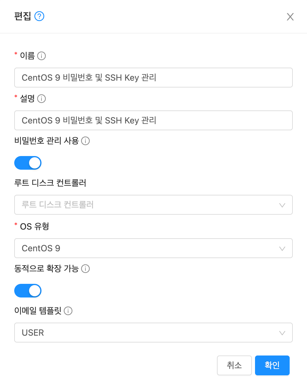307x389 pixels.
Task: Open the 루트 디스크 컨트롤러 dropdown
Action: coord(145,205)
